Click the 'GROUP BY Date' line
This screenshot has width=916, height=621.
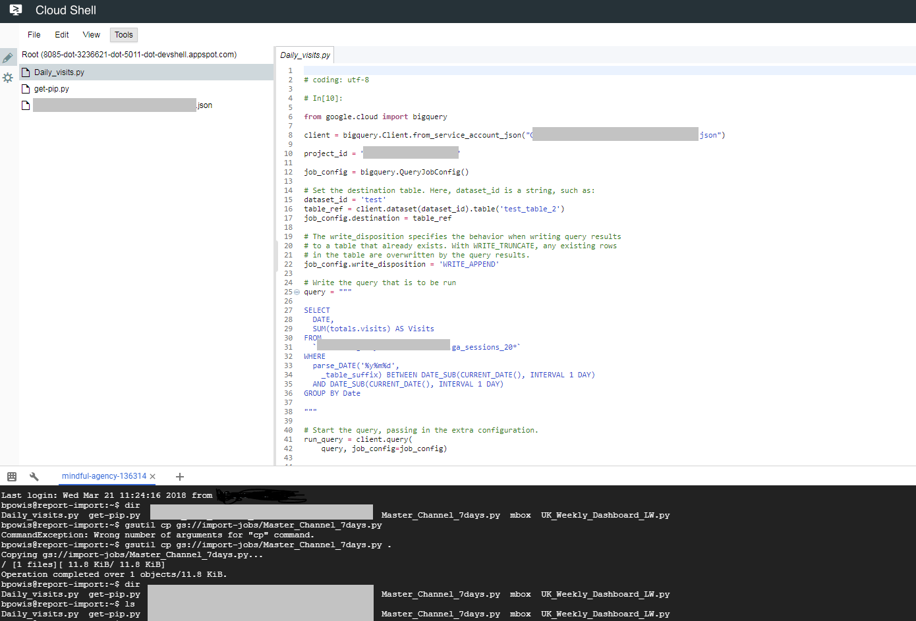(x=332, y=393)
